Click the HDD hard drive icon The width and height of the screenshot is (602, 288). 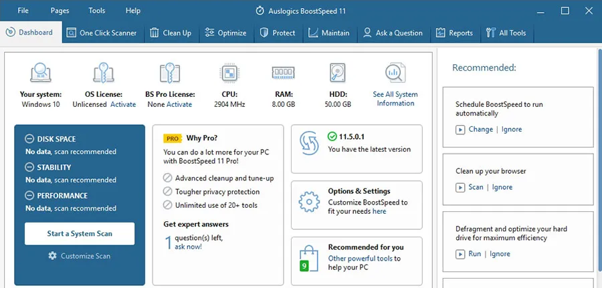337,73
